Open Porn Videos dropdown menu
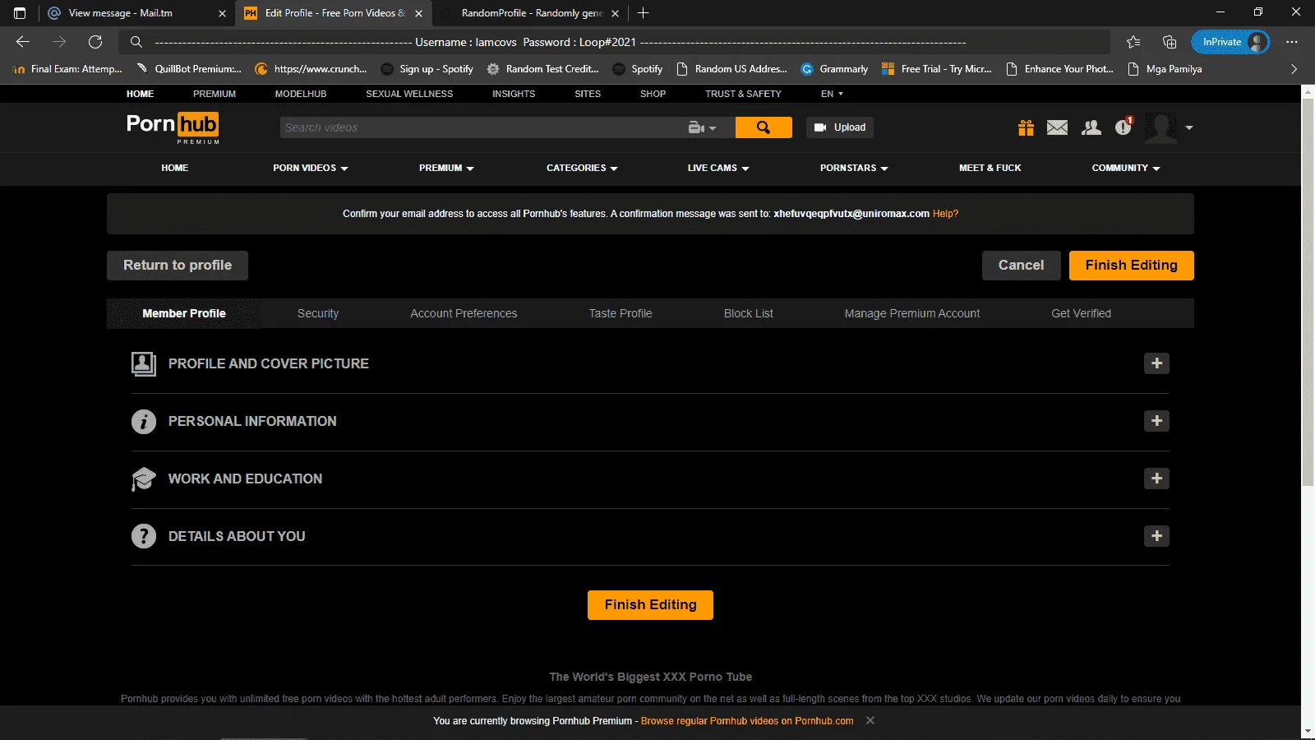Screen dimensions: 1315x740 [x=311, y=168]
